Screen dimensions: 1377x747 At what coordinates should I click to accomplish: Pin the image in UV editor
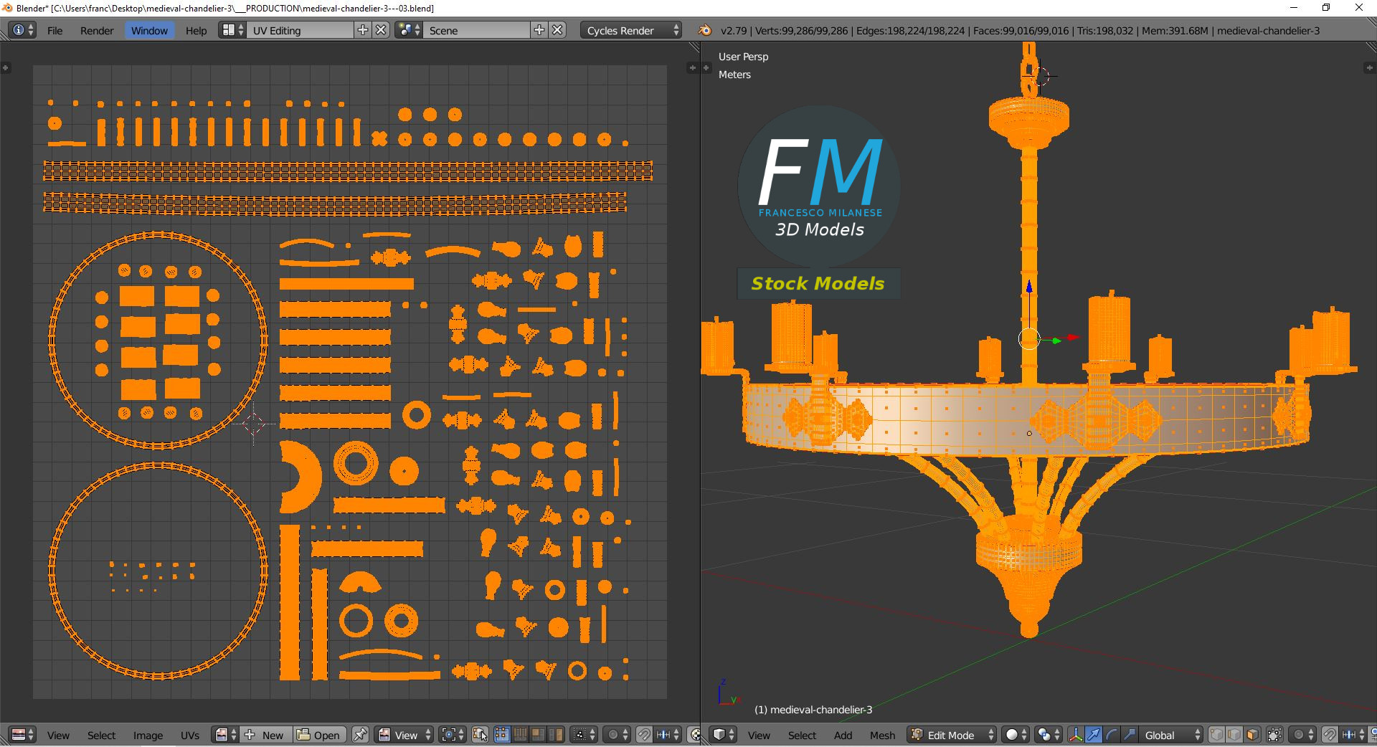(x=360, y=735)
